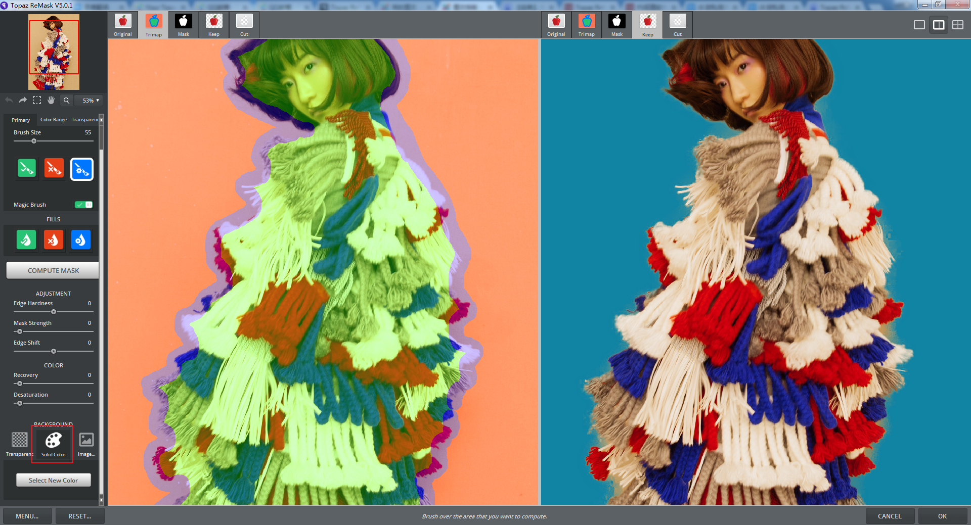Adjust the Brush Size slider

tap(53, 141)
